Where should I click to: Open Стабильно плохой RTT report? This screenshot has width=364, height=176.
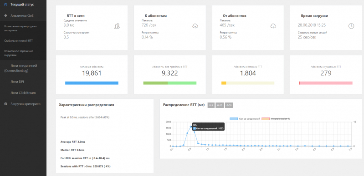tap(19, 41)
